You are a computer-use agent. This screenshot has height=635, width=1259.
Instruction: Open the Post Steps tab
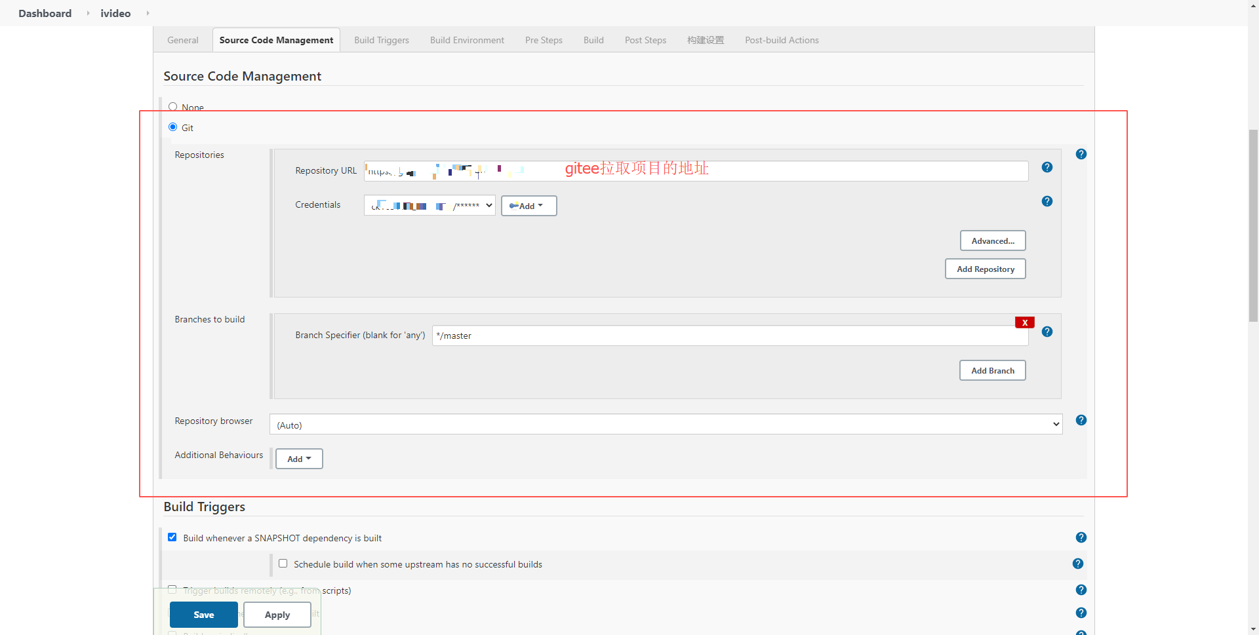645,40
